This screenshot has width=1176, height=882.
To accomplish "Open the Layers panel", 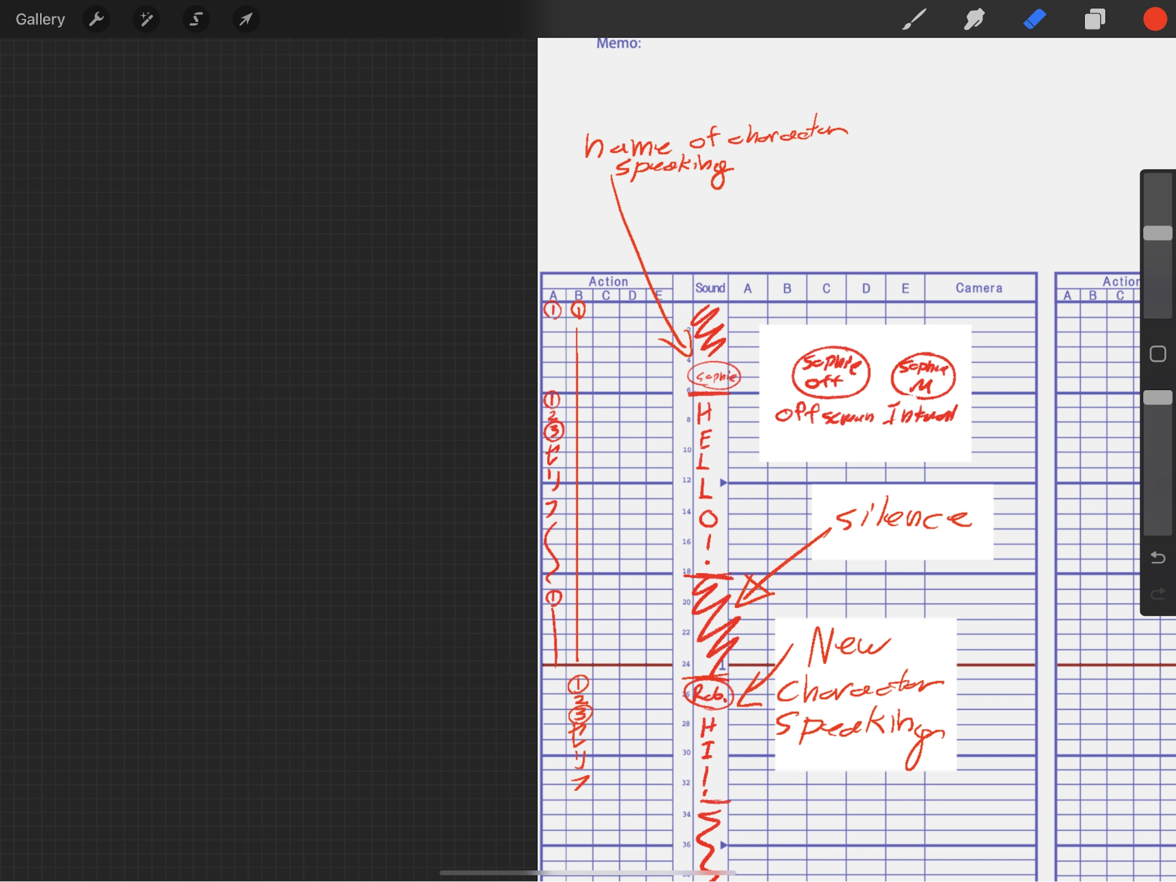I will pyautogui.click(x=1094, y=19).
